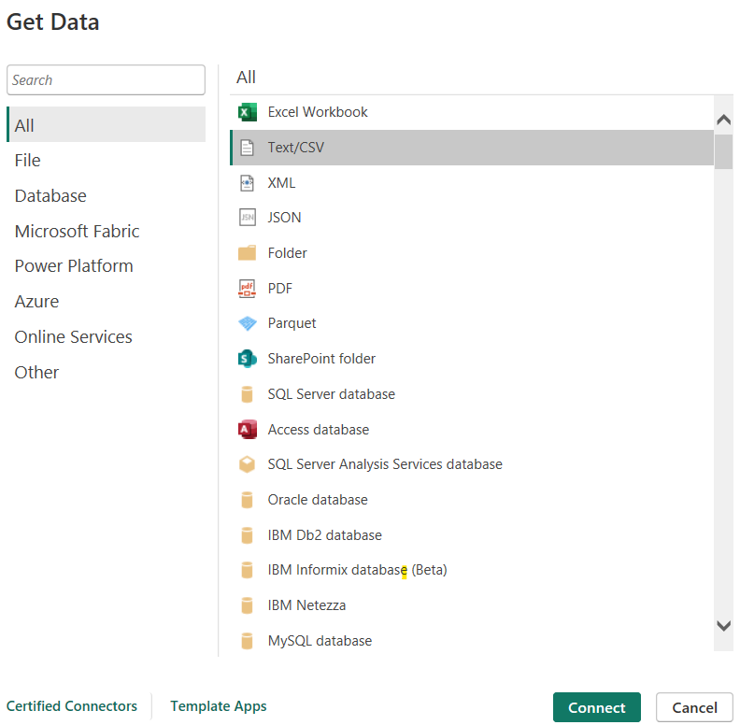The height and width of the screenshot is (725, 740).
Task: Click the Excel Workbook icon
Action: [248, 112]
